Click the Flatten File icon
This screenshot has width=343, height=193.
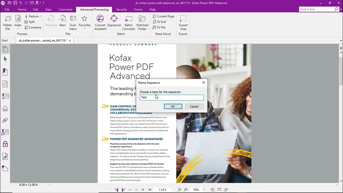[8, 23]
